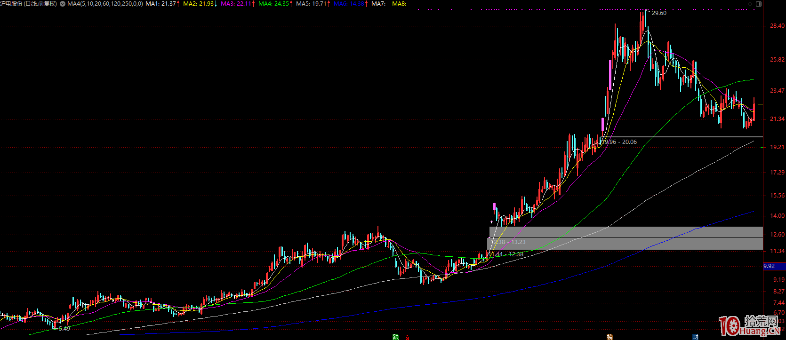Click the blue 财 event marker
The height and width of the screenshot is (340, 786).
pos(695,337)
